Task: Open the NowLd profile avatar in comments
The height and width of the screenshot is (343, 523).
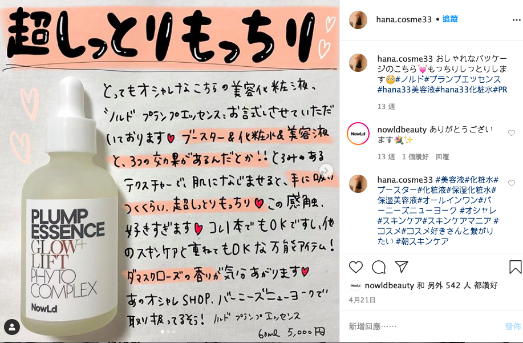Action: click(x=358, y=134)
